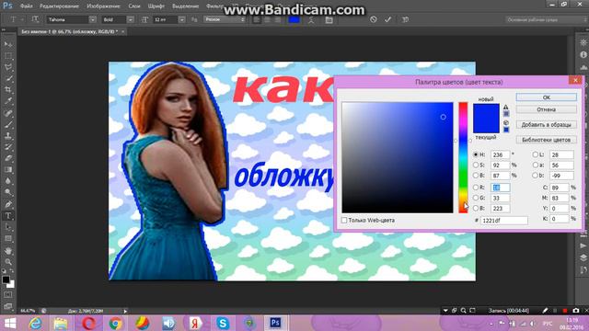The image size is (589, 331).
Task: Select the HSB brightness B radio
Action: [x=476, y=176]
